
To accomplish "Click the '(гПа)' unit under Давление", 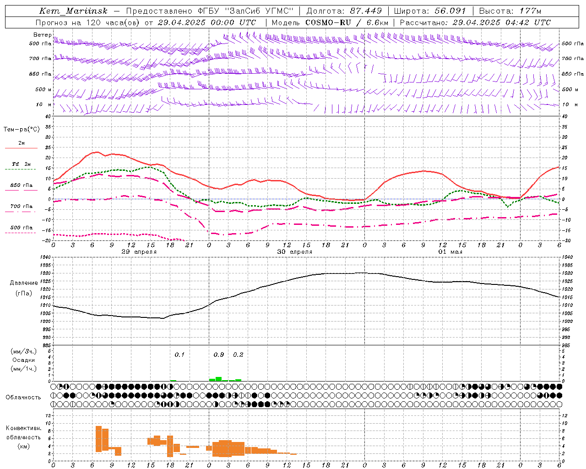I will tap(23, 294).
